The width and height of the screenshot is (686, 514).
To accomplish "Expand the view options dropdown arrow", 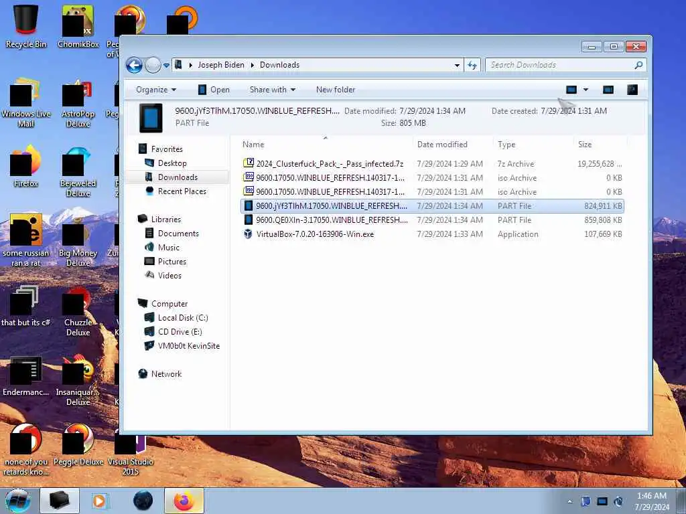I will click(x=586, y=90).
